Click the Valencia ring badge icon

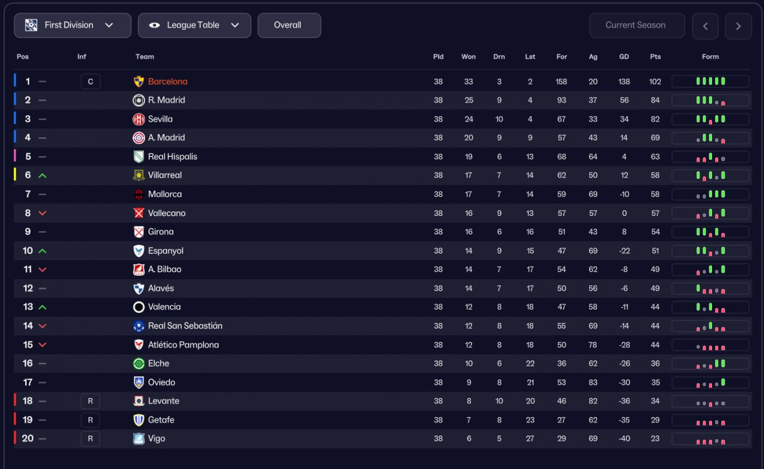tap(138, 307)
